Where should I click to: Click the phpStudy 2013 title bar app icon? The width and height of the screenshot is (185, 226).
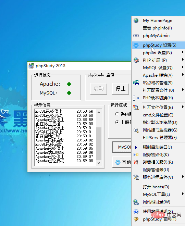[31, 66]
